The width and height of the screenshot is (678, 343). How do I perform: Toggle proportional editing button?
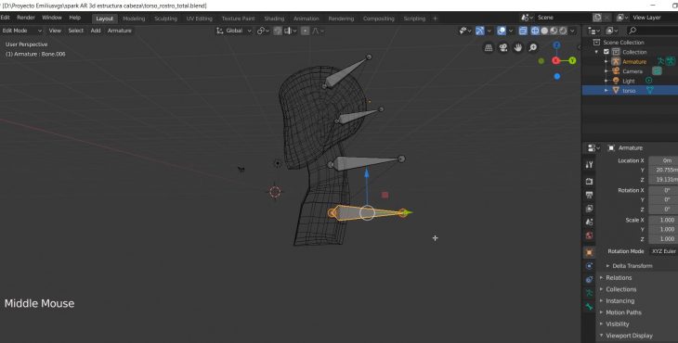[x=306, y=31]
